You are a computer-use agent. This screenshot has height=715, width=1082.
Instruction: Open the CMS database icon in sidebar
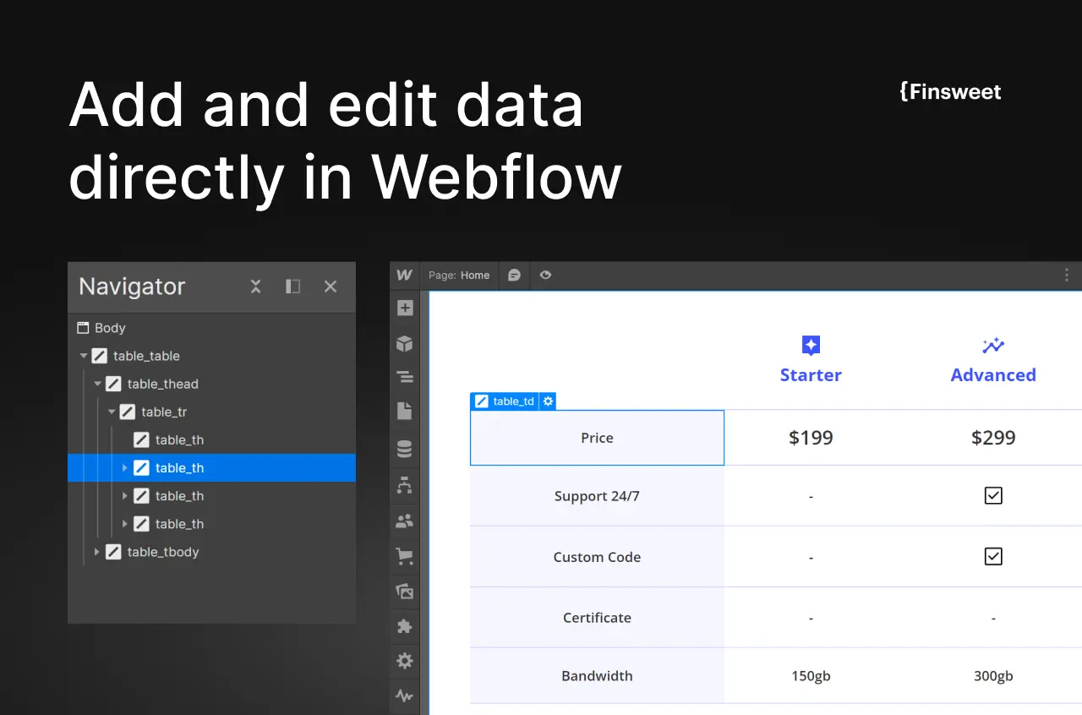click(x=405, y=449)
